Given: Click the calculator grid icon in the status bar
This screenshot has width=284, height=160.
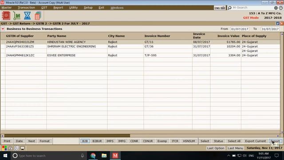Looking at the screenshot, I should (x=16, y=148).
